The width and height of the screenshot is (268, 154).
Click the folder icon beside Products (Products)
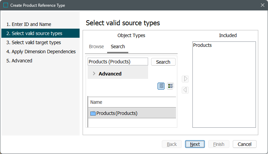pos(93,113)
